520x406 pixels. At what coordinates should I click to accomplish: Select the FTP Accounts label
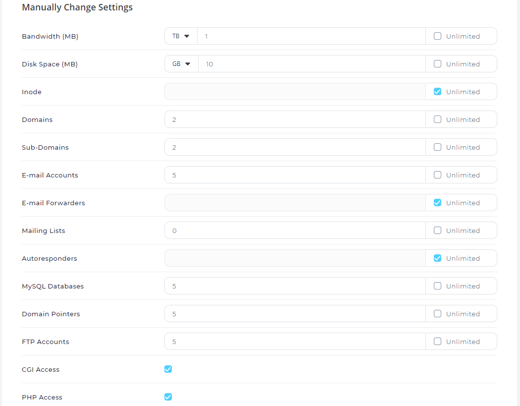tap(46, 342)
